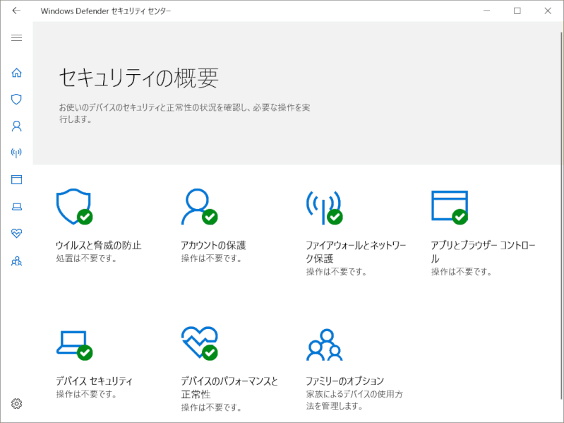
Task: Open デバイスのパフォーマンスと正常性 link
Action: [229, 388]
